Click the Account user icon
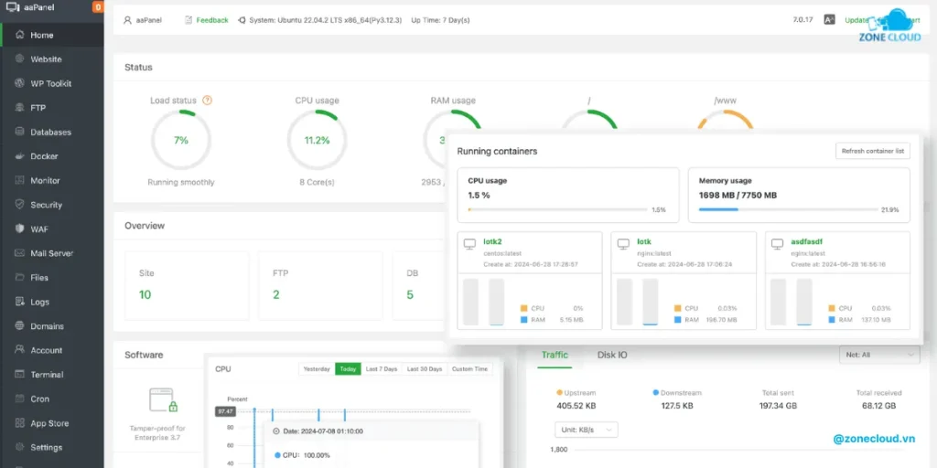The height and width of the screenshot is (468, 937). (20, 350)
